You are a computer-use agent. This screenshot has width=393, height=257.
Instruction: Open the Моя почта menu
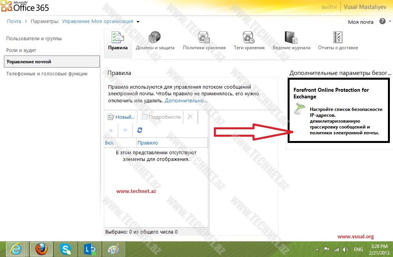[361, 22]
